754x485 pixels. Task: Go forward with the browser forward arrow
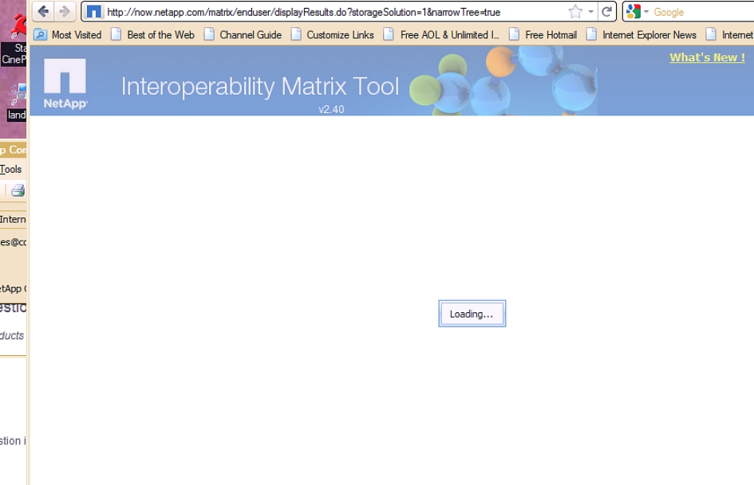[x=64, y=11]
